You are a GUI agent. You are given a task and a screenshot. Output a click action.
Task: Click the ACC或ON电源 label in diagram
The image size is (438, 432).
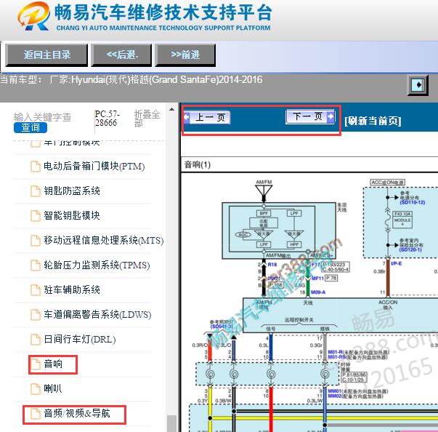[x=388, y=183]
